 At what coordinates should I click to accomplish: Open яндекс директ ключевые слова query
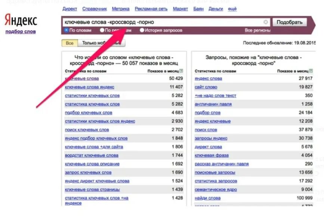[97, 181]
